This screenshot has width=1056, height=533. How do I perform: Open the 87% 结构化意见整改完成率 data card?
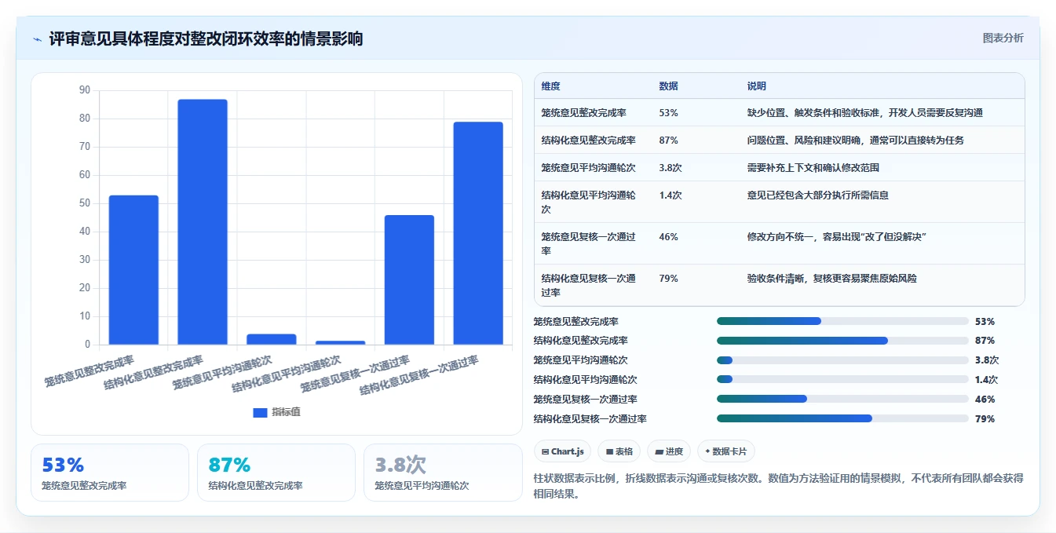(x=276, y=473)
